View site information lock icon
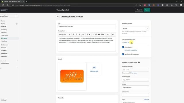184x103 pixels. click(x=13, y=5)
